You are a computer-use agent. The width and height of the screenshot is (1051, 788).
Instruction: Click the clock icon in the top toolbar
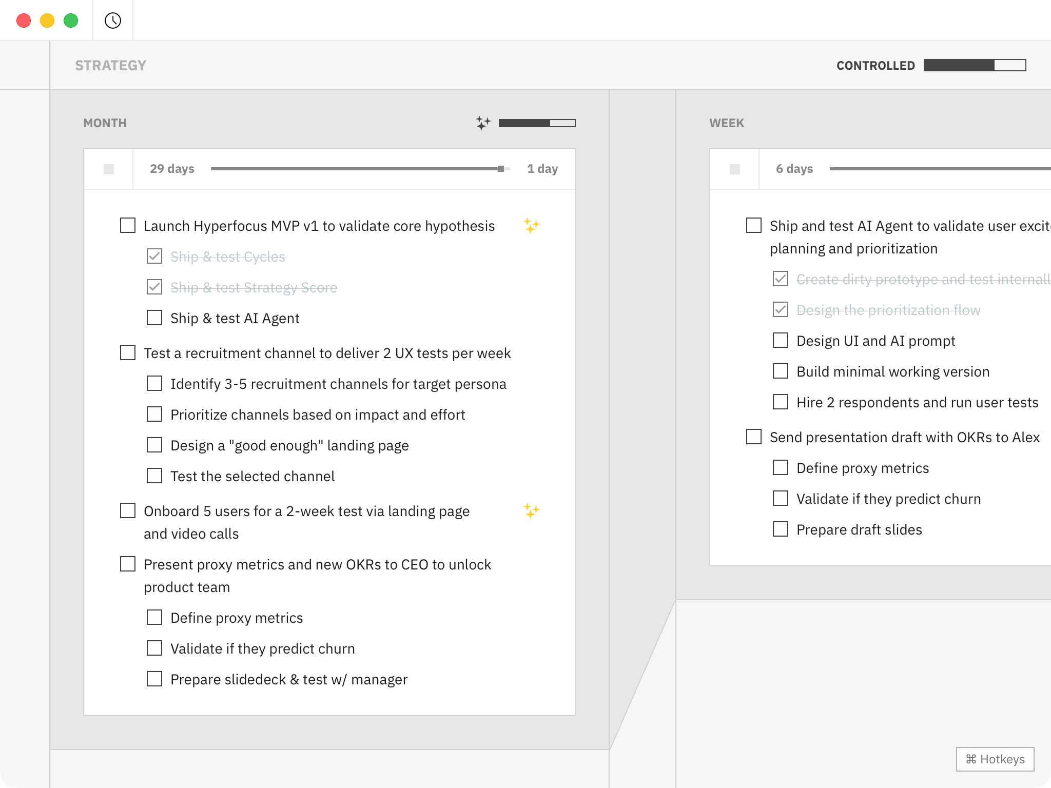(112, 21)
